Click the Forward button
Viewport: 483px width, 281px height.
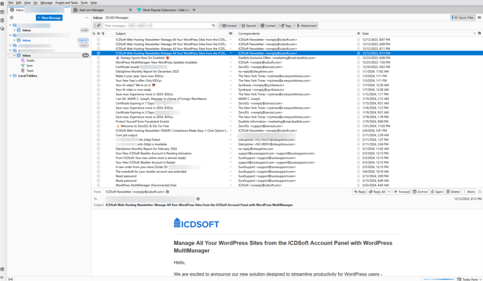point(402,192)
